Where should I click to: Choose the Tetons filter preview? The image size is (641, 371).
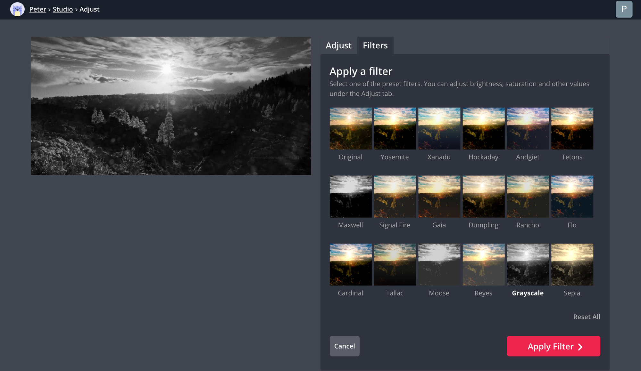(572, 129)
